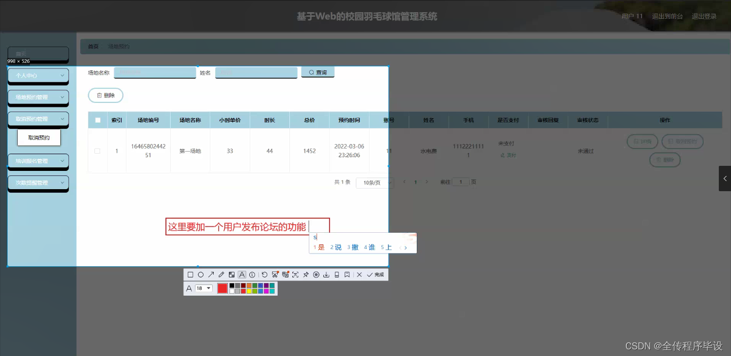Click the save screenshot download icon

(326, 274)
